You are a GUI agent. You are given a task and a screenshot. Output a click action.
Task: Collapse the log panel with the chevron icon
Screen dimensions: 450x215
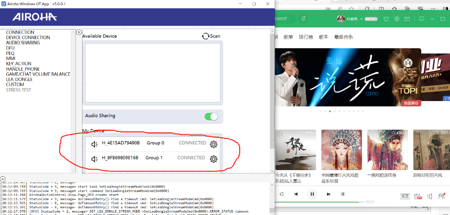[x=3, y=179]
